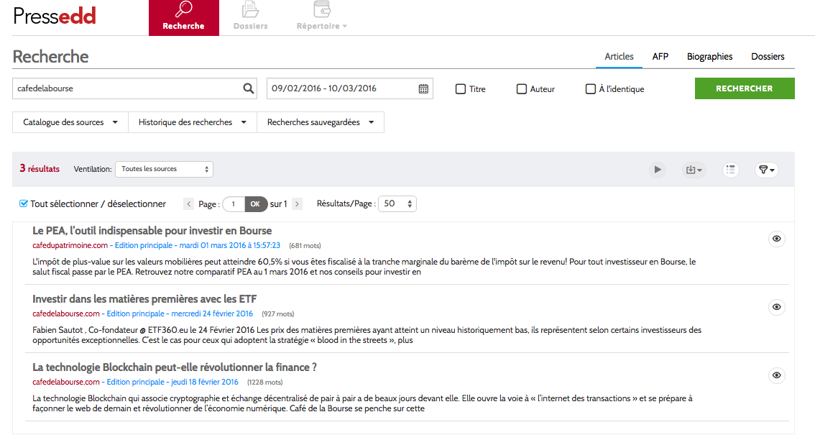
Task: Select the Biographies tab
Action: click(x=709, y=57)
